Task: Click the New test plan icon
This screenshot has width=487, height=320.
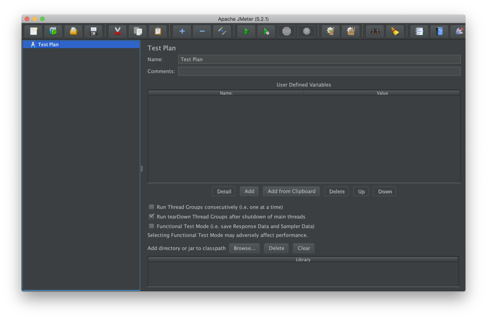Action: click(x=33, y=31)
